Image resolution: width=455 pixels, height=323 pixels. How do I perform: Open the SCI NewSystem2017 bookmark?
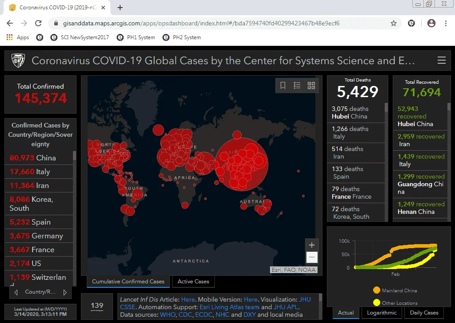(80, 37)
